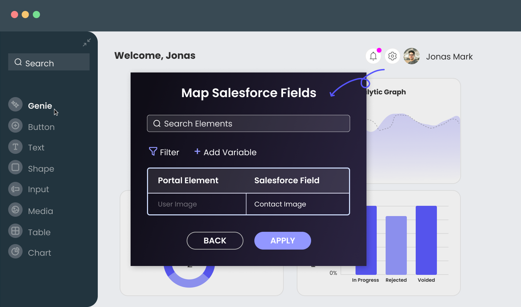Add a new variable
Image resolution: width=521 pixels, height=307 pixels.
click(x=226, y=152)
